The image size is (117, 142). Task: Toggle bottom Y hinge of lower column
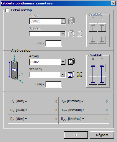102,81
